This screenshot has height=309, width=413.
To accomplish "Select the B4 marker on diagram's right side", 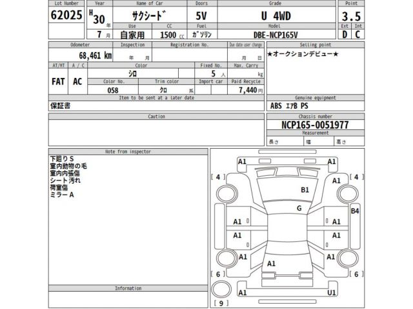I will point(354,211).
